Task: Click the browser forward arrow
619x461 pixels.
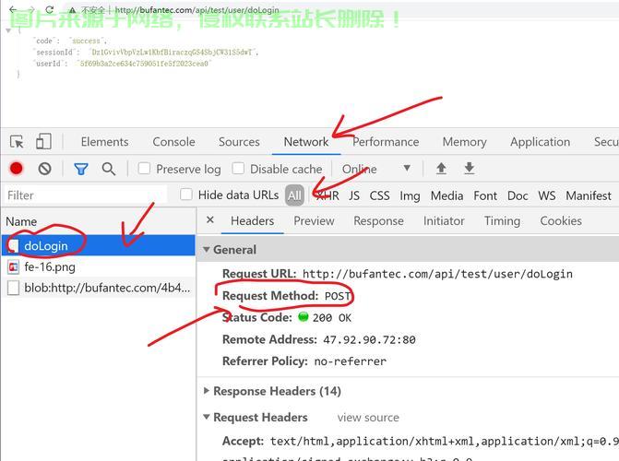Action: tap(31, 9)
